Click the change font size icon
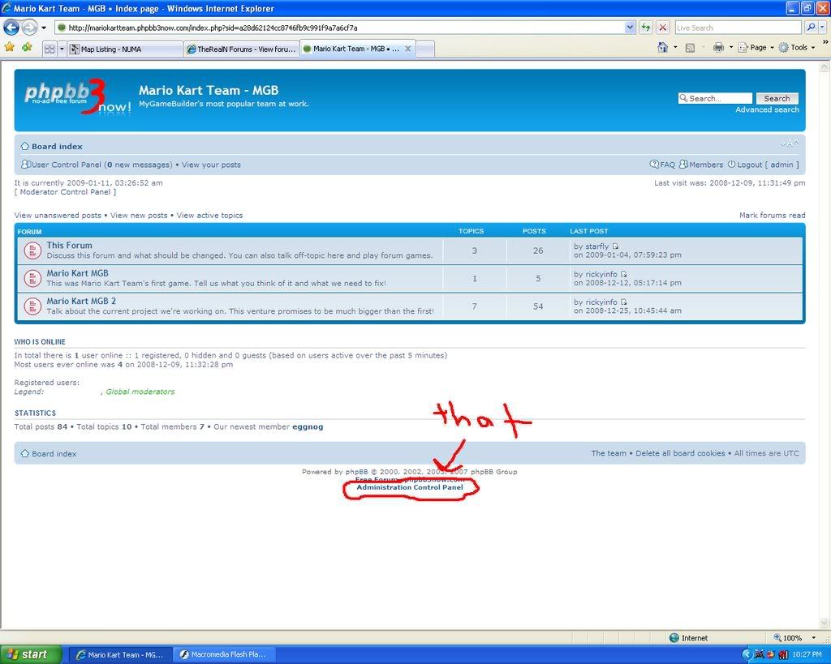This screenshot has height=664, width=831. tap(789, 144)
